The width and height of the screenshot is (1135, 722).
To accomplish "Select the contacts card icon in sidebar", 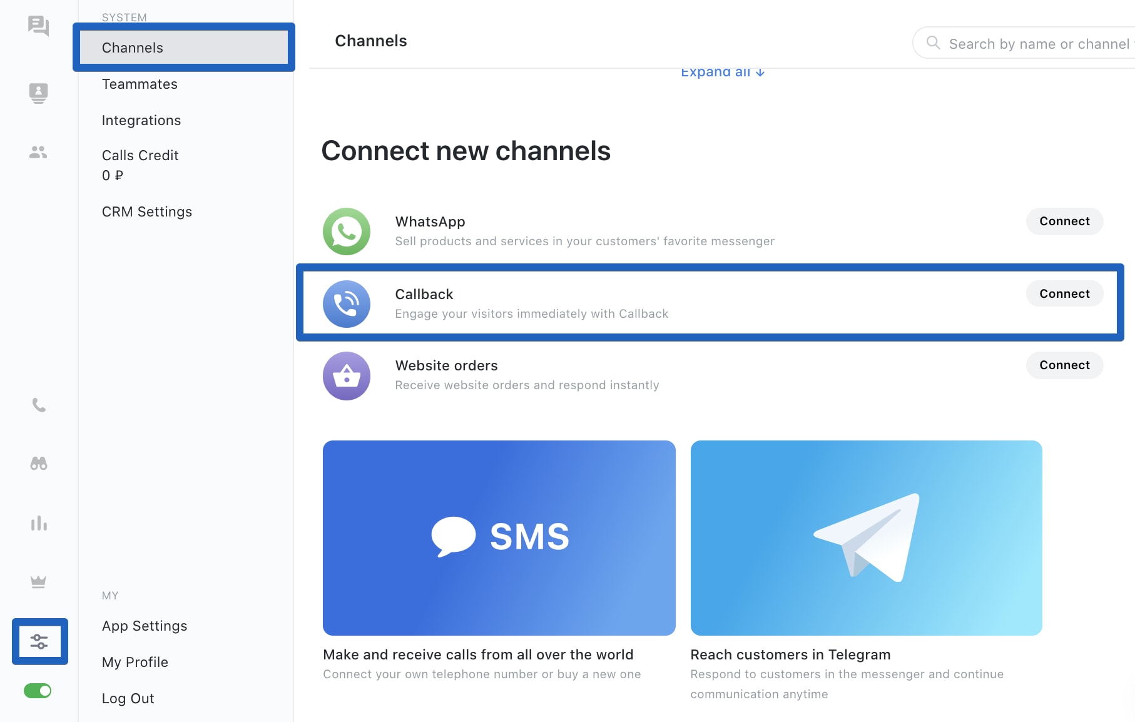I will point(39,93).
